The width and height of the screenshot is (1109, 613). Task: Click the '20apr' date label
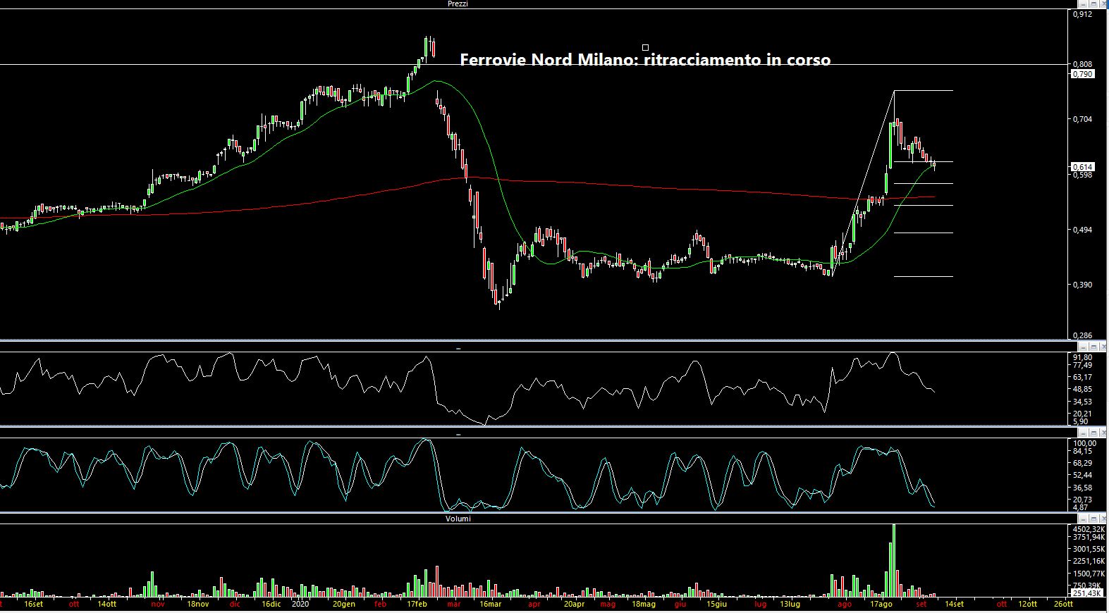pyautogui.click(x=574, y=604)
